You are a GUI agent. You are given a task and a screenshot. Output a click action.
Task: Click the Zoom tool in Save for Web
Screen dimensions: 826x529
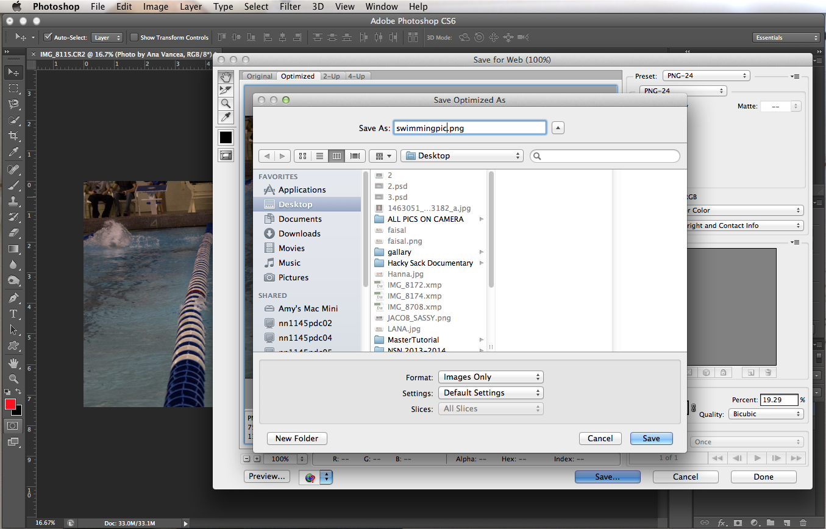[226, 104]
